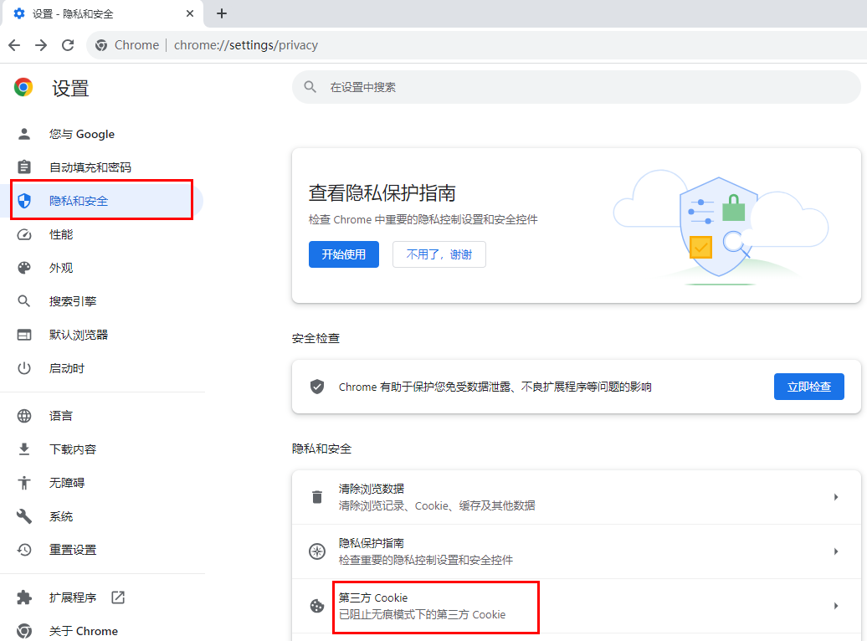Click the cookie icon for 第三方 Cookie
The width and height of the screenshot is (867, 641).
[x=317, y=606]
